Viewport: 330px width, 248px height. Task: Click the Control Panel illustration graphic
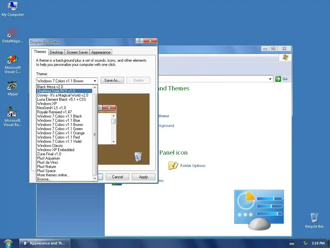[x=259, y=210]
